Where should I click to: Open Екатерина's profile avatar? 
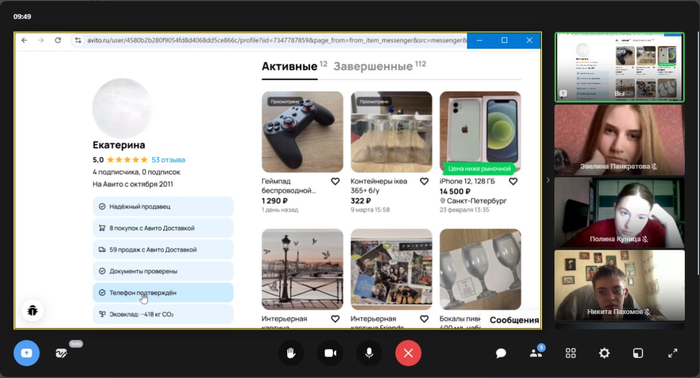[122, 108]
